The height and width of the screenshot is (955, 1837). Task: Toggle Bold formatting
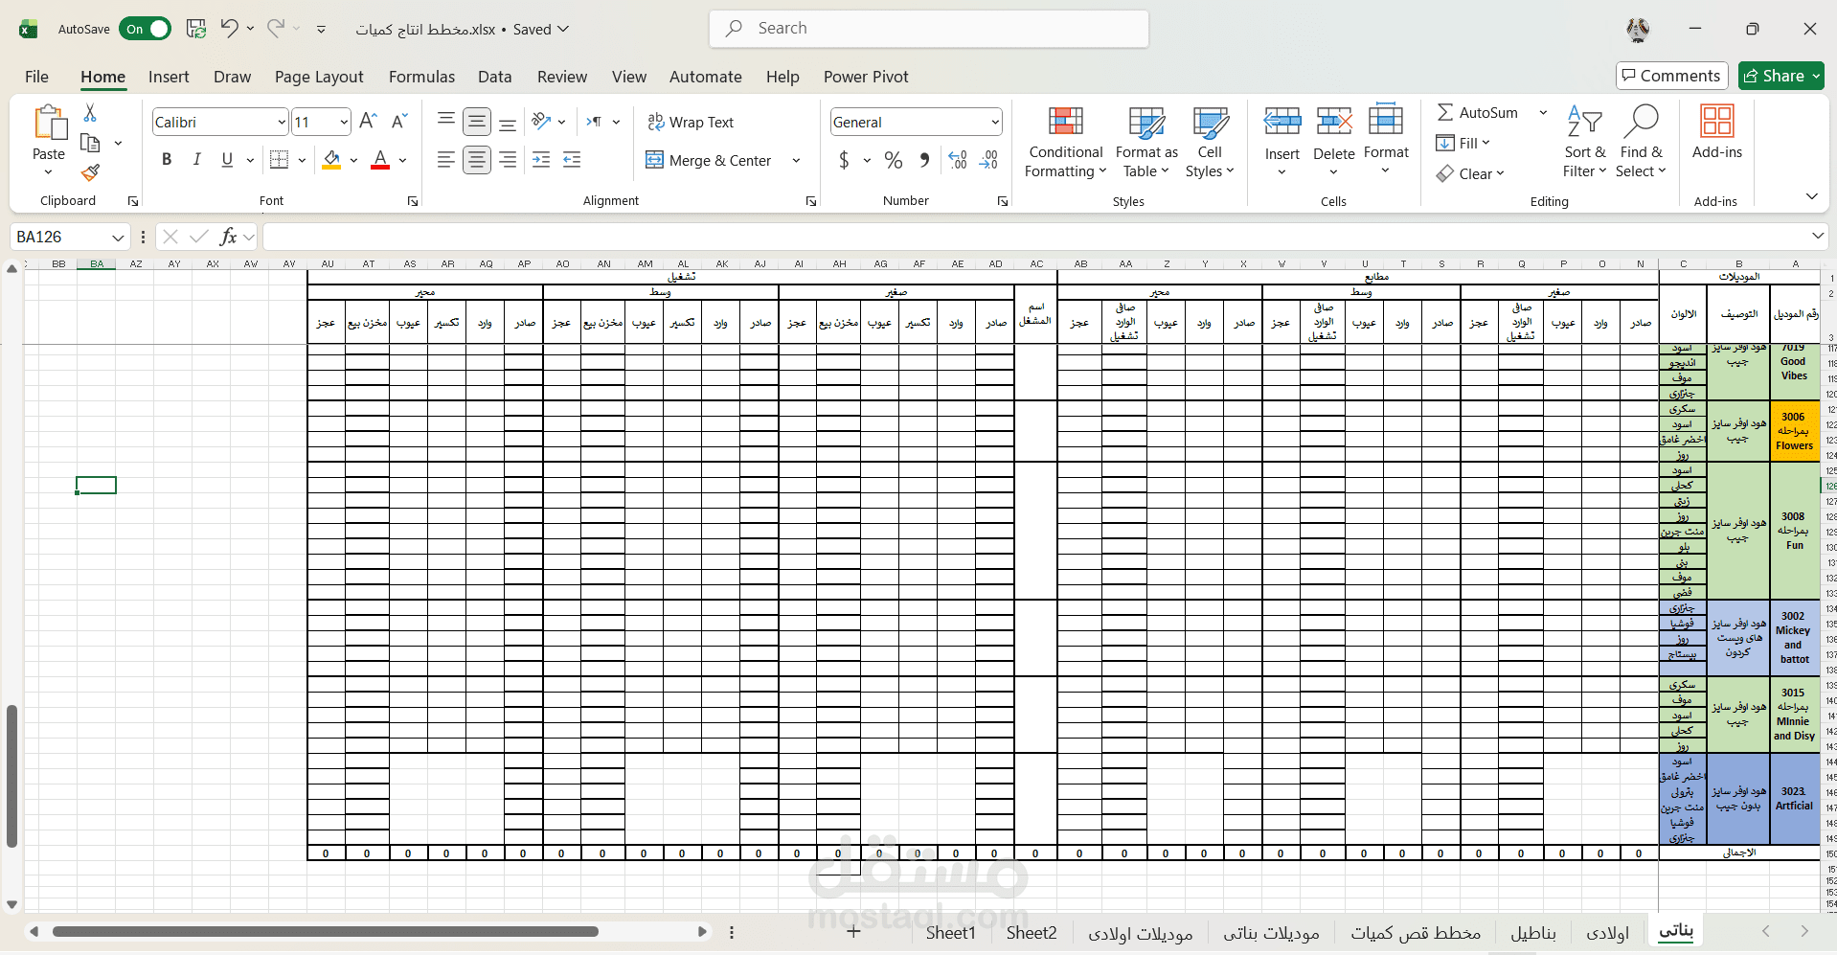(x=167, y=160)
